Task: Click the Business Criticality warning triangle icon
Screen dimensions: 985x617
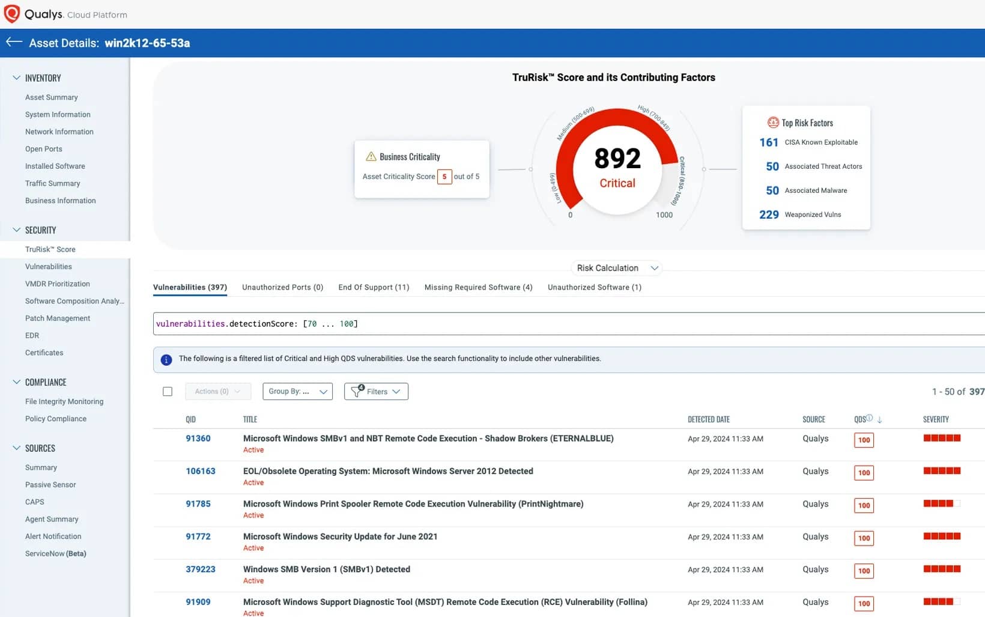Action: pos(371,157)
